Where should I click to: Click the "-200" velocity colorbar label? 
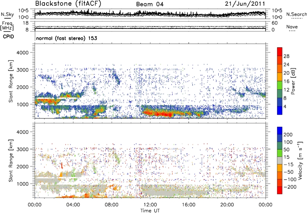pyautogui.click(x=290, y=187)
